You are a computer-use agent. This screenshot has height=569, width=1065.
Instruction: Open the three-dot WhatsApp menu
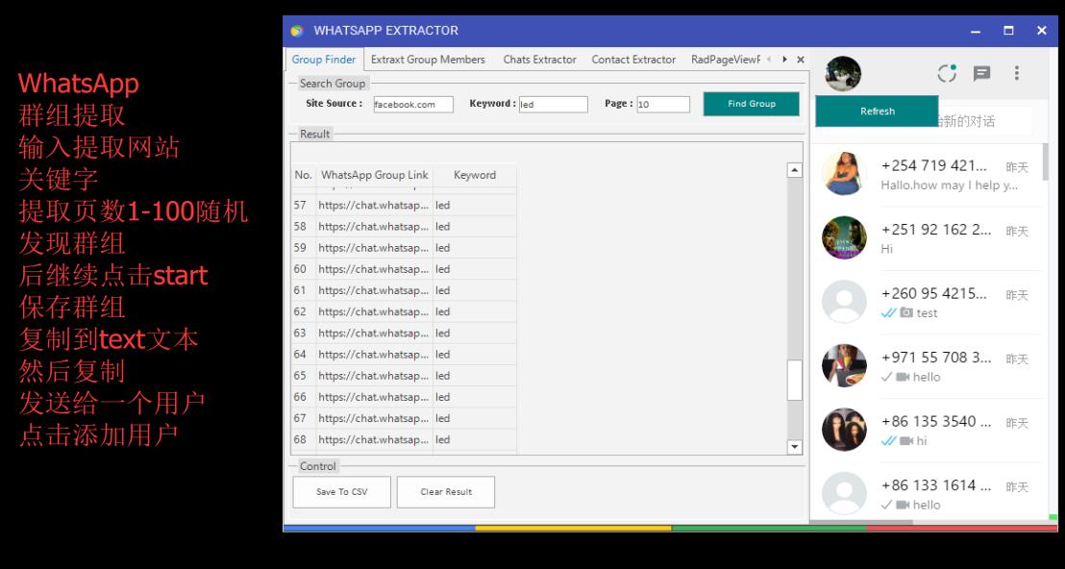pyautogui.click(x=1016, y=73)
